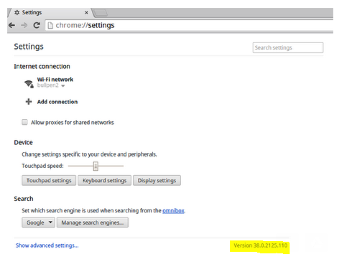Click the Touchpad speed slider handle
Image resolution: width=343 pixels, height=265 pixels.
click(x=96, y=166)
